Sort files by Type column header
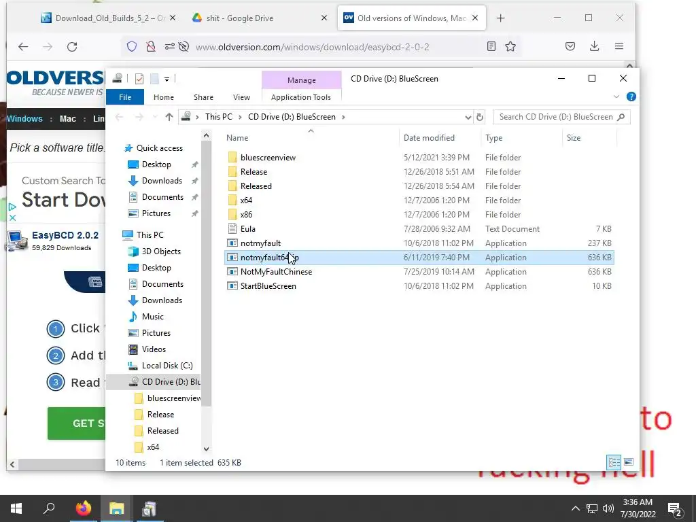Image resolution: width=696 pixels, height=522 pixels. click(521, 137)
